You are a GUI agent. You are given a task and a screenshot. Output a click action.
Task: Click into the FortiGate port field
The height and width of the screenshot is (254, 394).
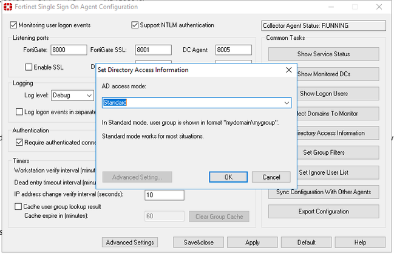pos(68,50)
